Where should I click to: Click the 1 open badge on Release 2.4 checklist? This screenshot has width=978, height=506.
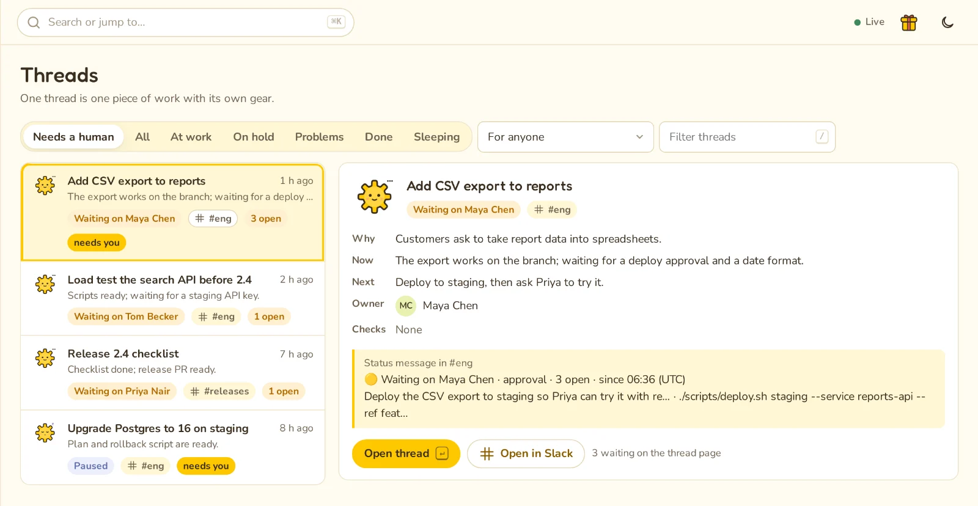coord(284,391)
